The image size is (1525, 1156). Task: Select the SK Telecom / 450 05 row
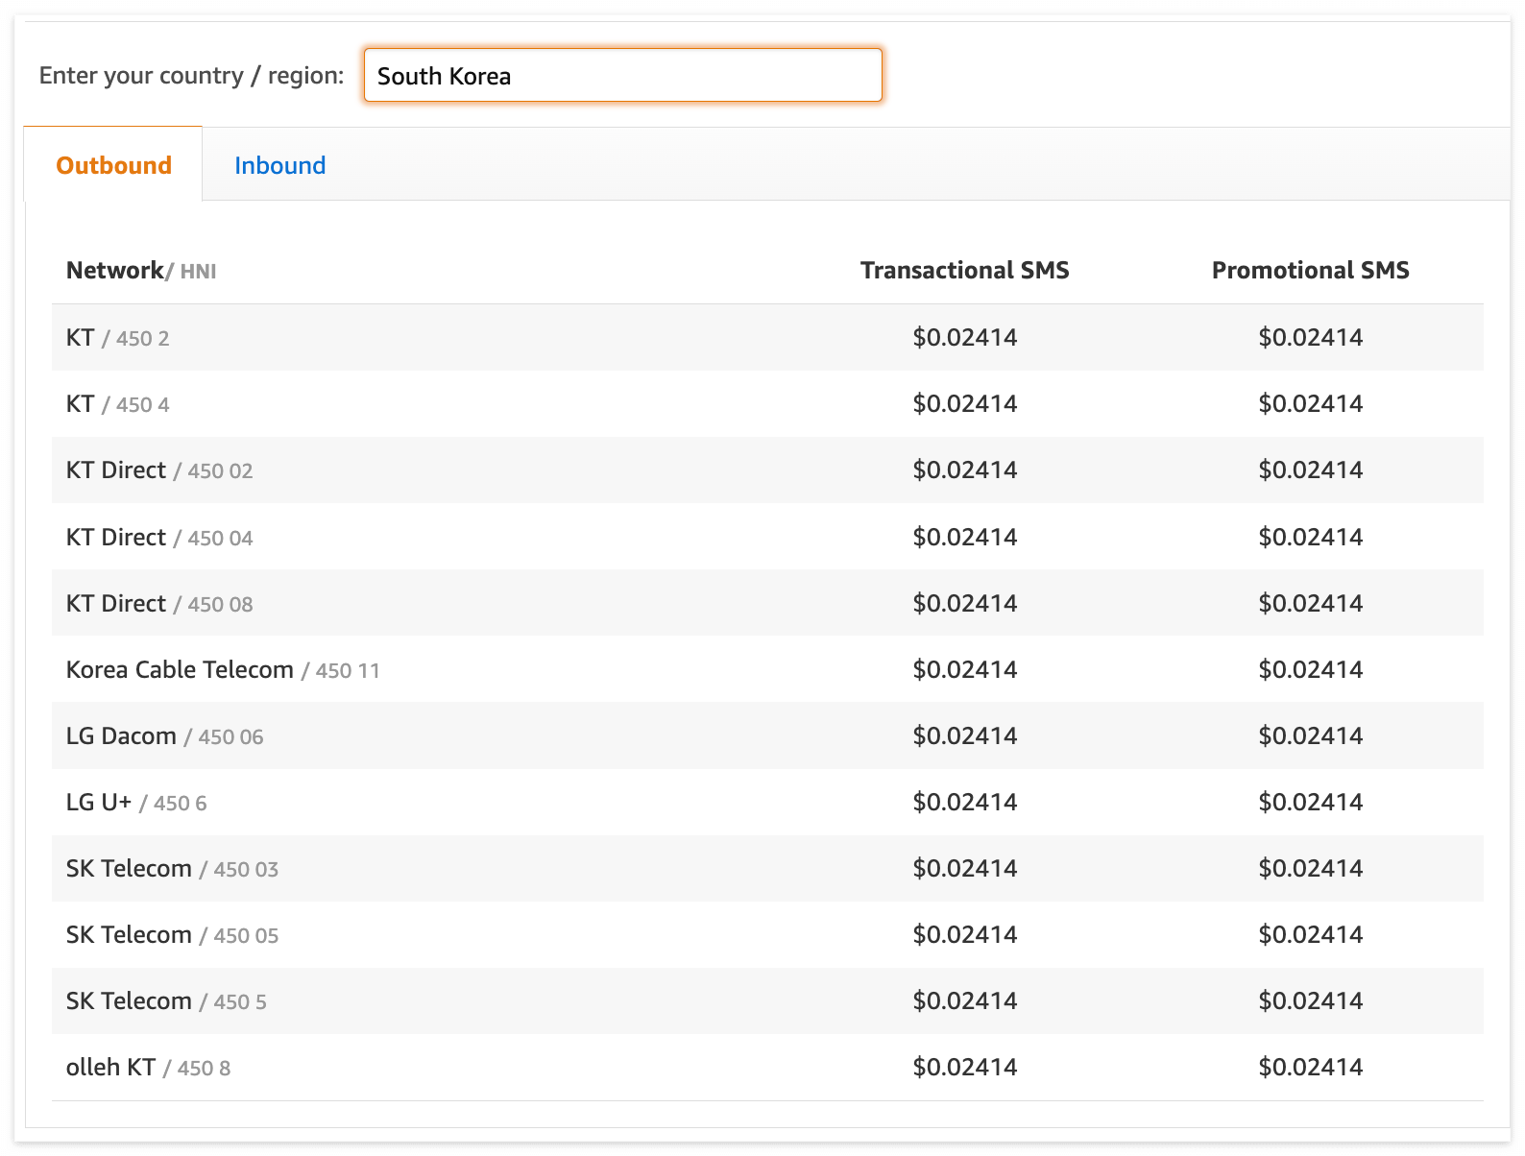pos(767,934)
